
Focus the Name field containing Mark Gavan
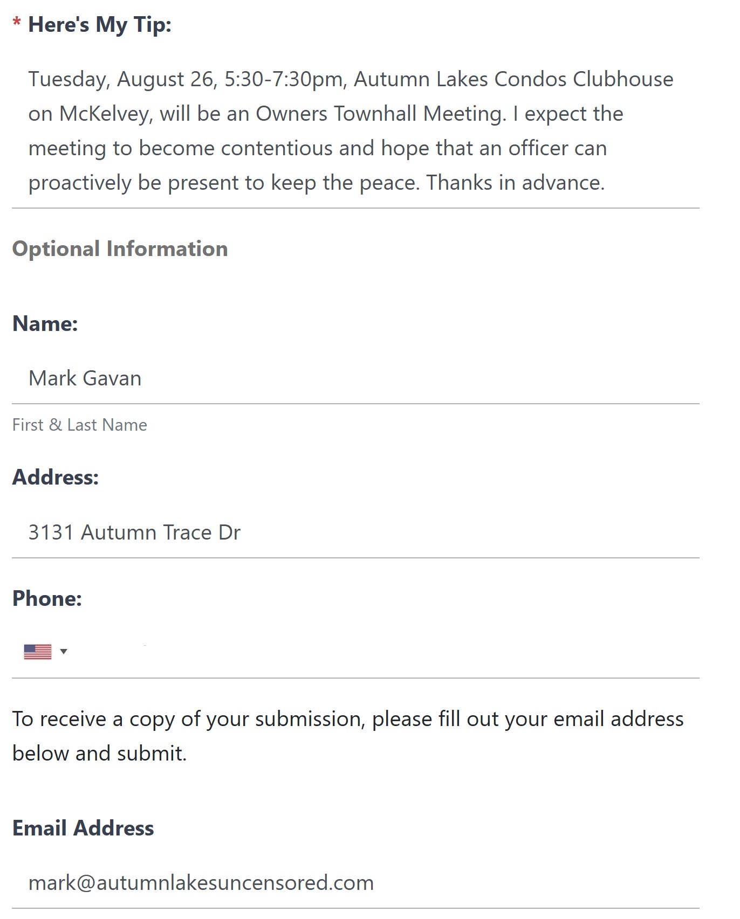tap(355, 378)
